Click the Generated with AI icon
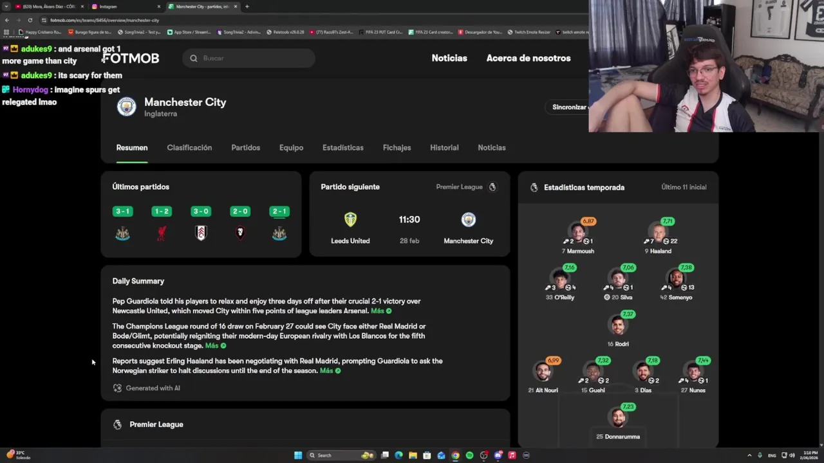Viewport: 824px width, 463px height. click(117, 388)
